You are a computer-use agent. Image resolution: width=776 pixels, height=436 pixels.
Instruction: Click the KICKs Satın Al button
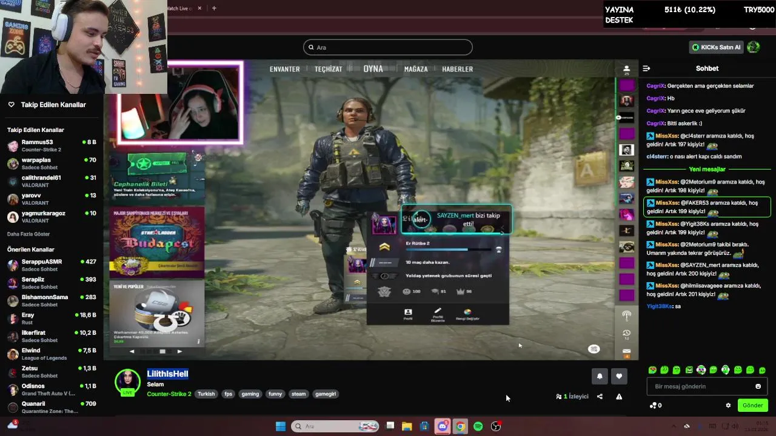[717, 47]
